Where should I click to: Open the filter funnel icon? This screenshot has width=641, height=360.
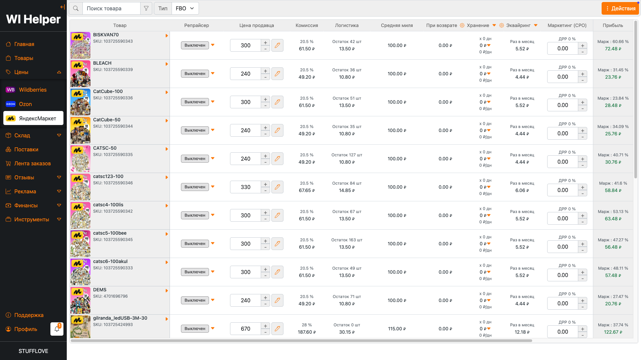146,8
